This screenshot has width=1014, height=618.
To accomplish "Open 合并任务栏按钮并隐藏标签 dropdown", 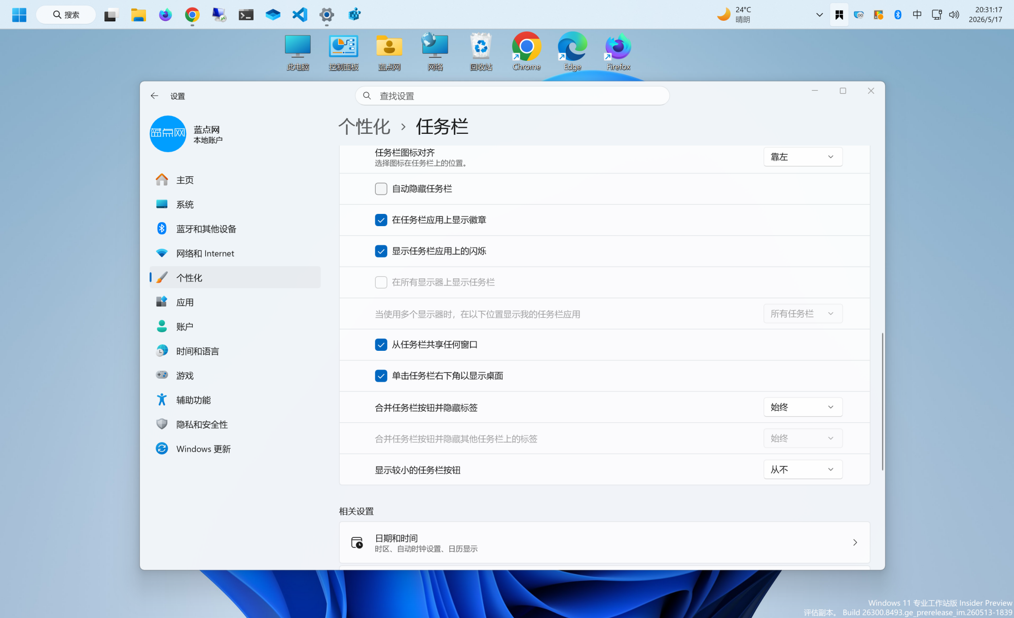I will 803,407.
